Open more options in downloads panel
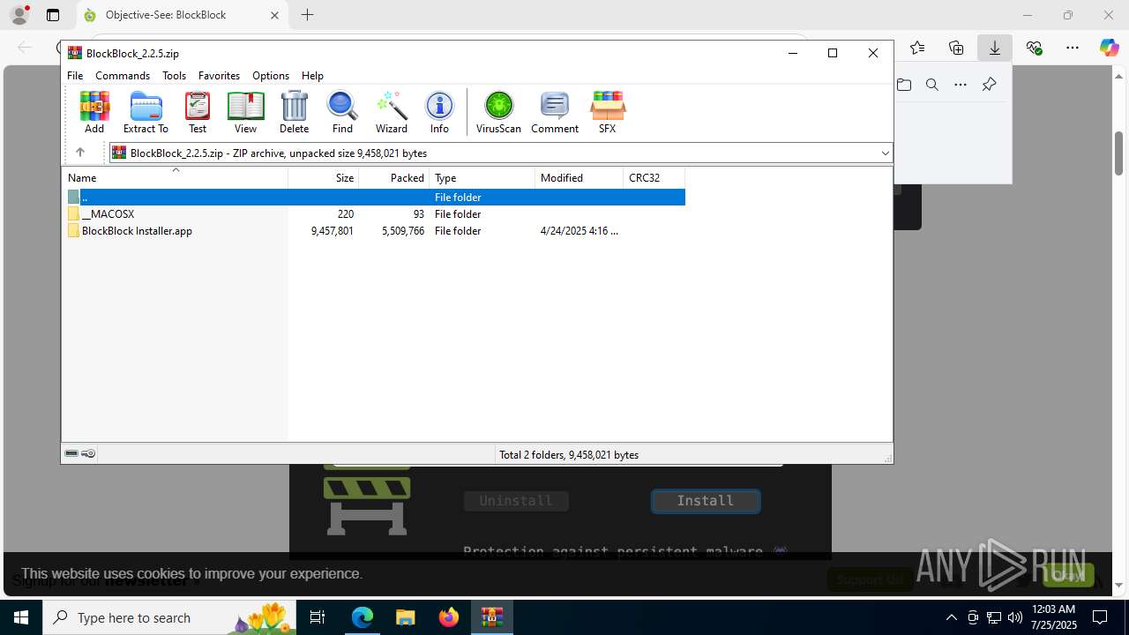 961,85
